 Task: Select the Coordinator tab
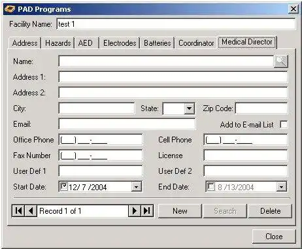[196, 43]
